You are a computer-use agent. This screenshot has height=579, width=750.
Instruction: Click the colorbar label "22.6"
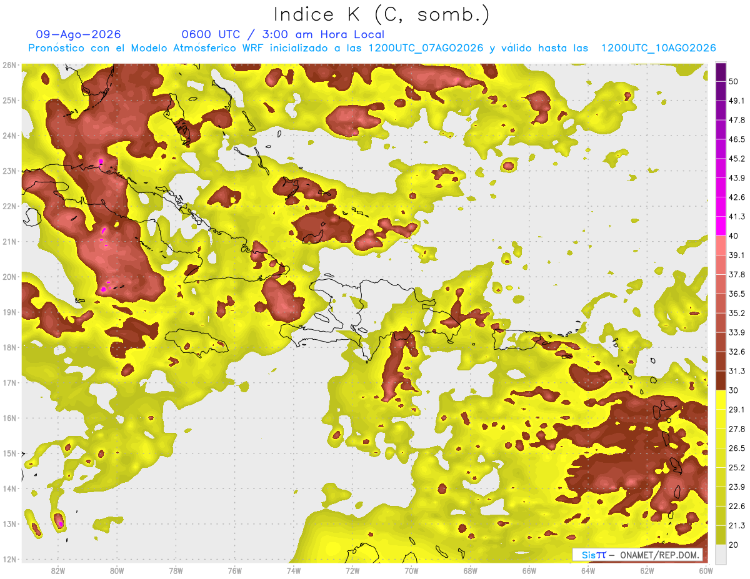(737, 506)
